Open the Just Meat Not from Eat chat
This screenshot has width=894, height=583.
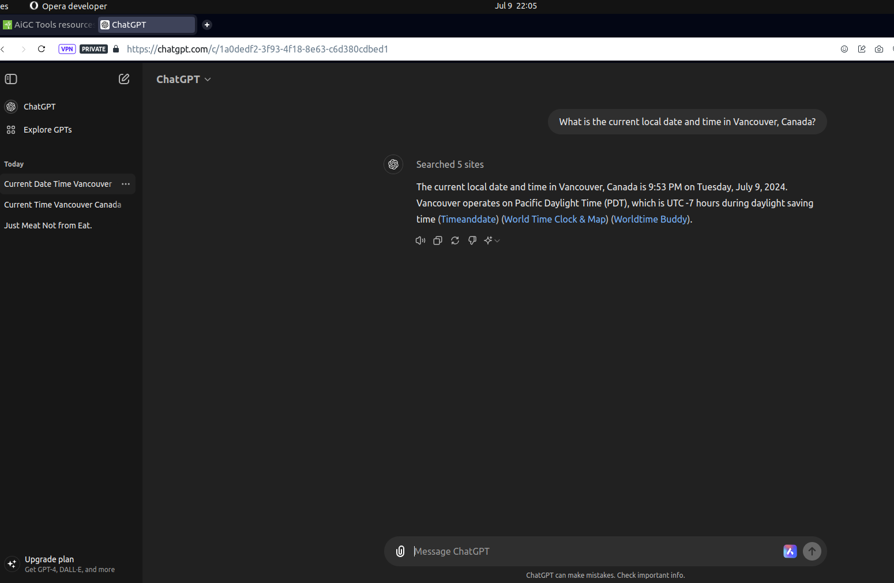click(x=48, y=225)
